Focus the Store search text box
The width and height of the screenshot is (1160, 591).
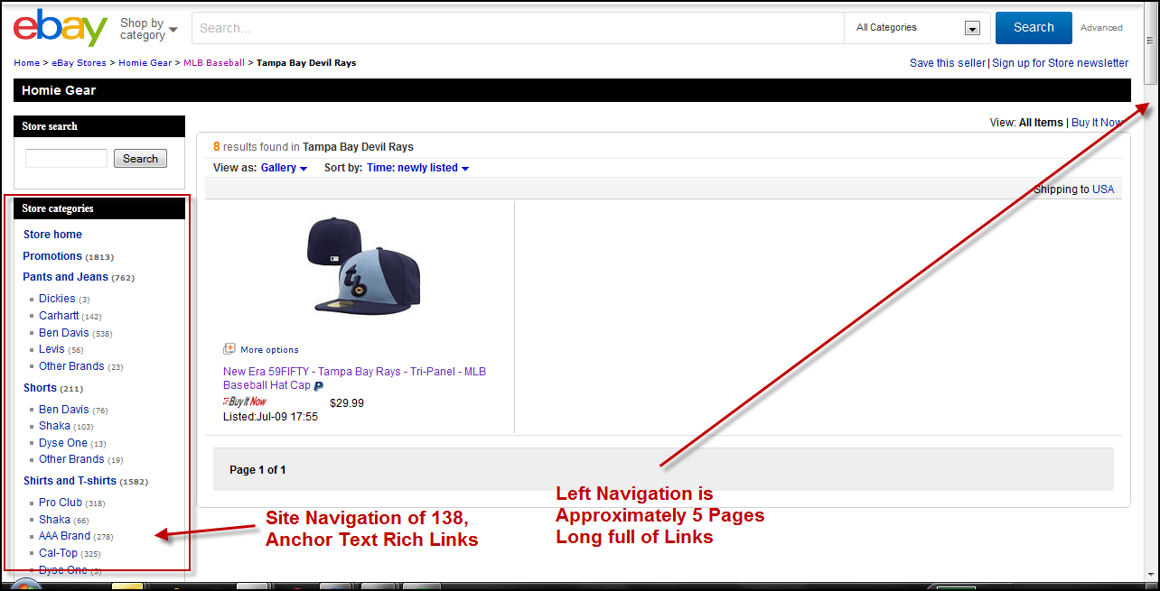click(66, 159)
